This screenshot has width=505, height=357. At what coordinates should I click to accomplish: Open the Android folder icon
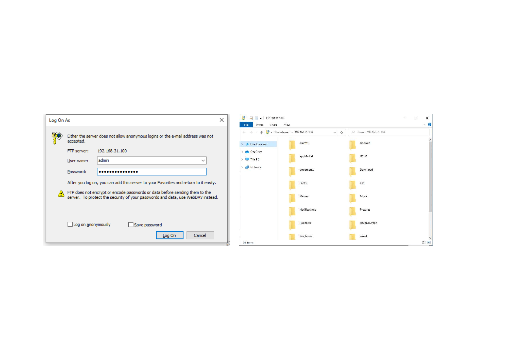pos(352,145)
